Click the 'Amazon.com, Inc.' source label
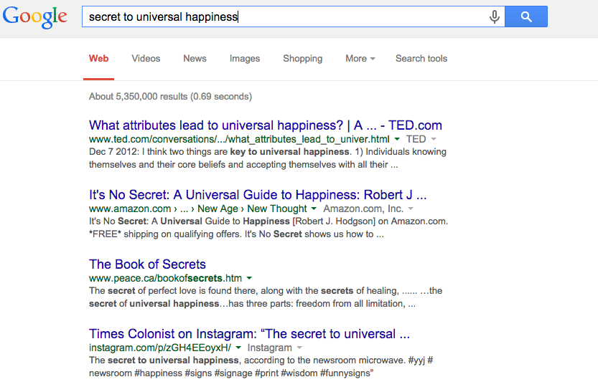This screenshot has width=598, height=392. point(363,209)
